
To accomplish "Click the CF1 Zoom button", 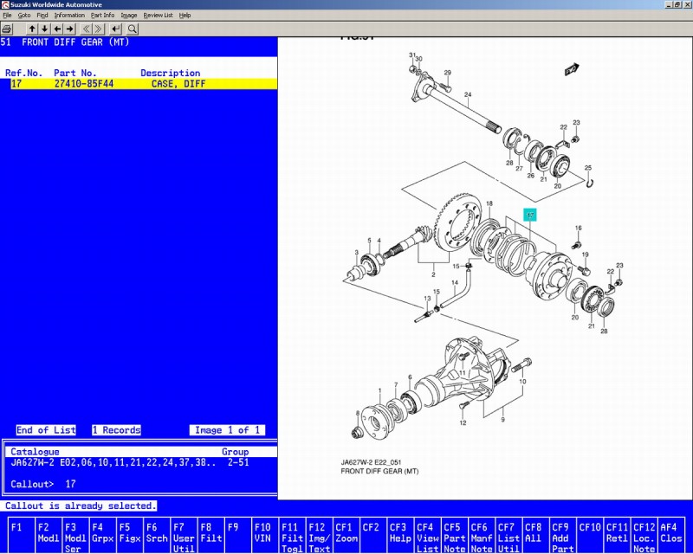I will point(346,535).
